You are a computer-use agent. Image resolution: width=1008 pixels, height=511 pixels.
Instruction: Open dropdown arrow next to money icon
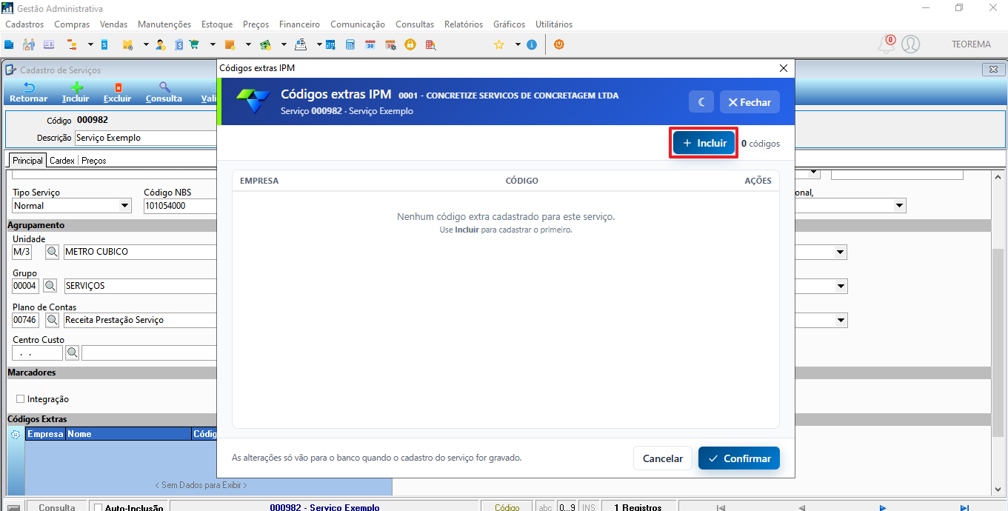coord(284,44)
